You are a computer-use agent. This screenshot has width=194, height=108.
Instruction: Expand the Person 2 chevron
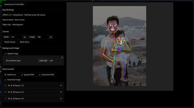click(5, 92)
